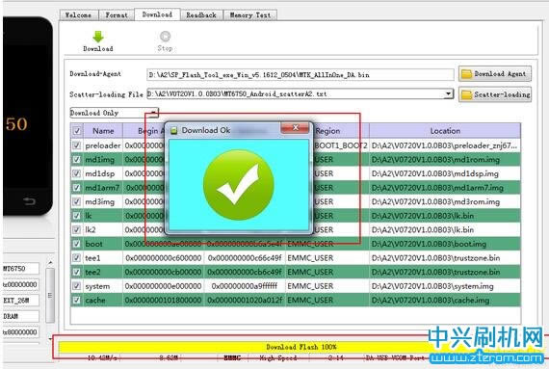Click the grey Stop icon
This screenshot has height=369, width=549.
click(165, 36)
